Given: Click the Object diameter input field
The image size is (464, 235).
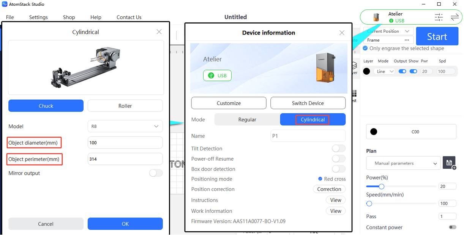Looking at the screenshot, I should click(x=125, y=143).
